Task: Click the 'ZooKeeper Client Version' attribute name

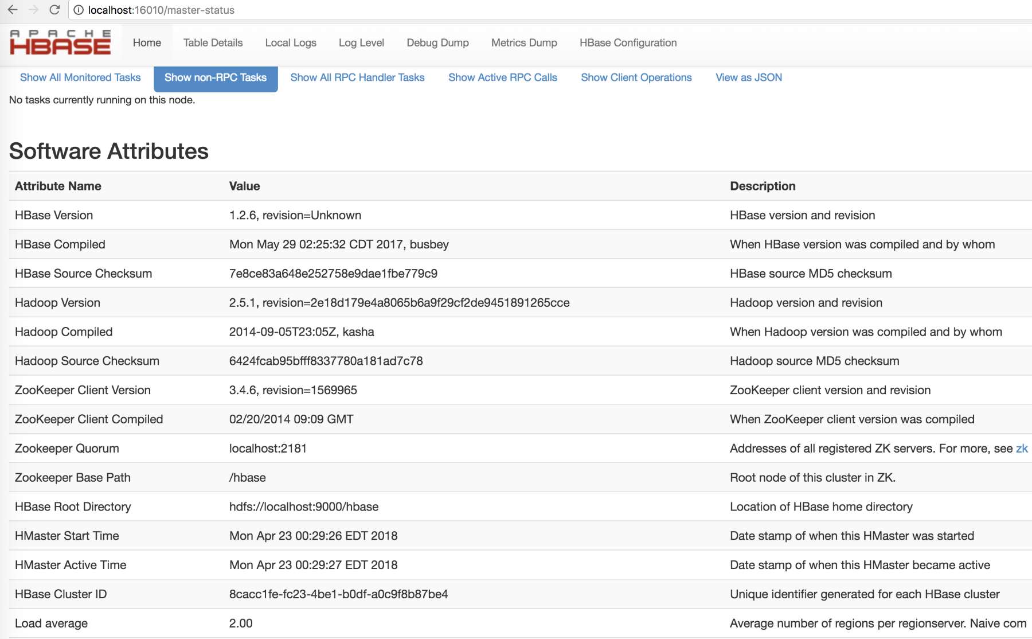Action: 83,390
